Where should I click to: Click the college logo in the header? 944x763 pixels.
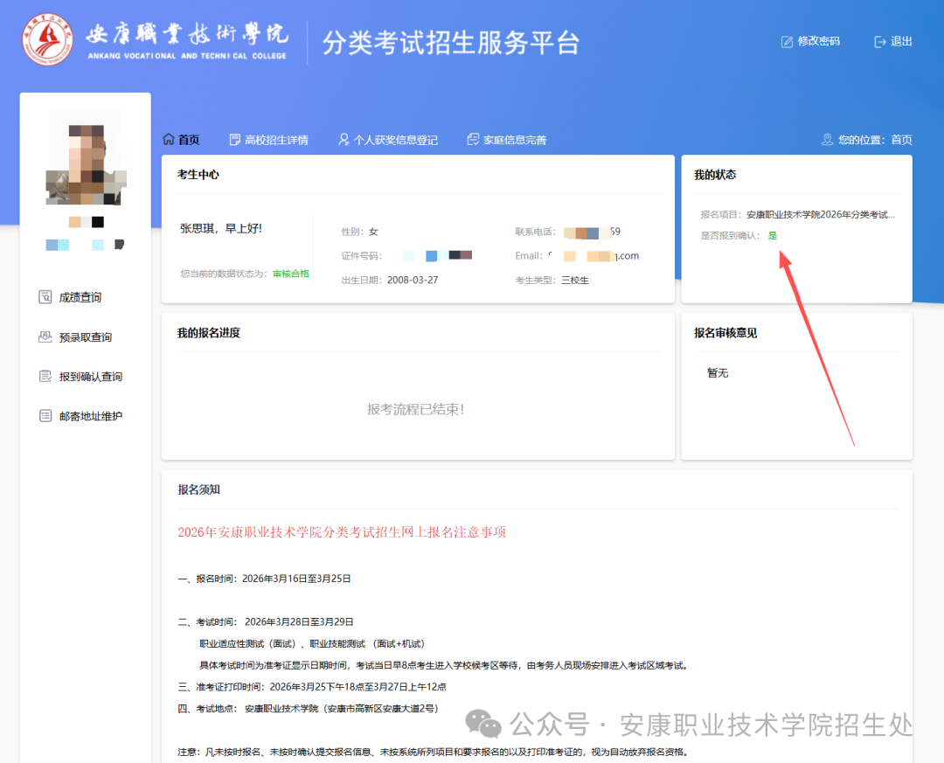(49, 41)
